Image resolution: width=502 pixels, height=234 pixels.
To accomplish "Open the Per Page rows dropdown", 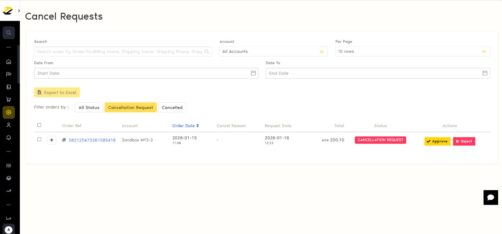I will 412,51.
